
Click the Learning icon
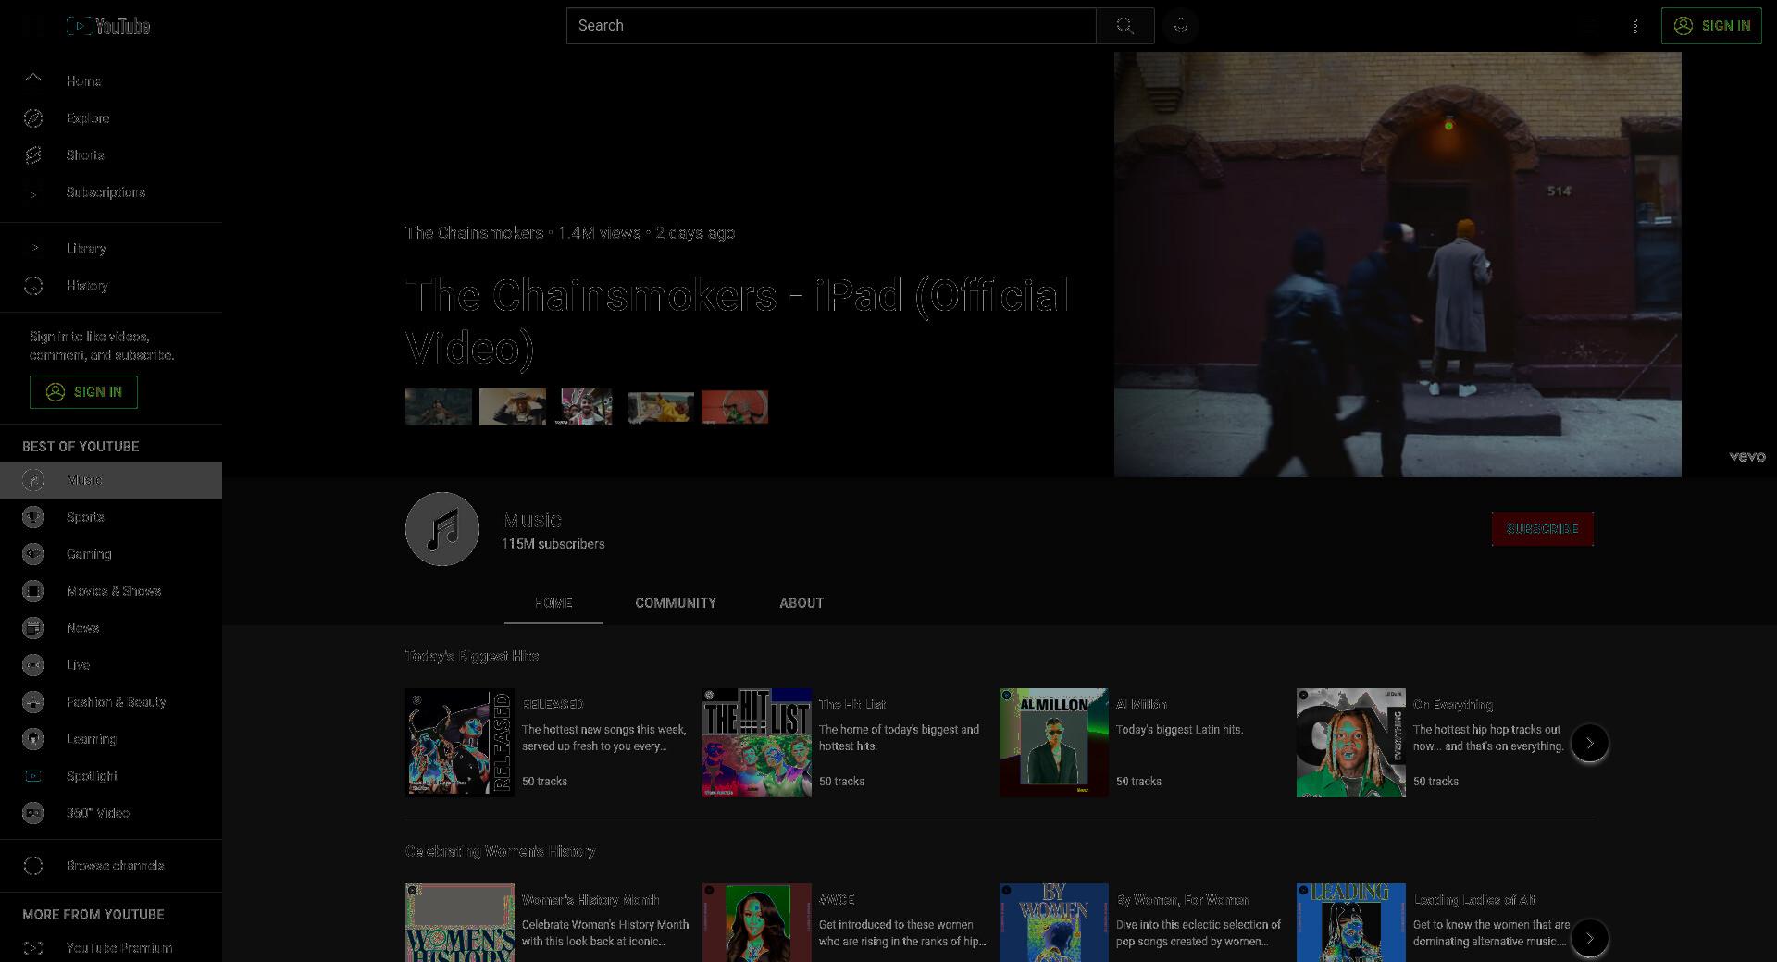click(x=33, y=739)
